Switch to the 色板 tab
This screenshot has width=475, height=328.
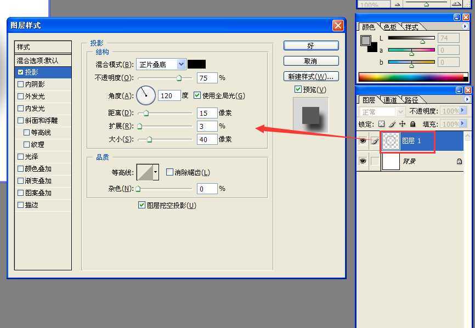390,27
